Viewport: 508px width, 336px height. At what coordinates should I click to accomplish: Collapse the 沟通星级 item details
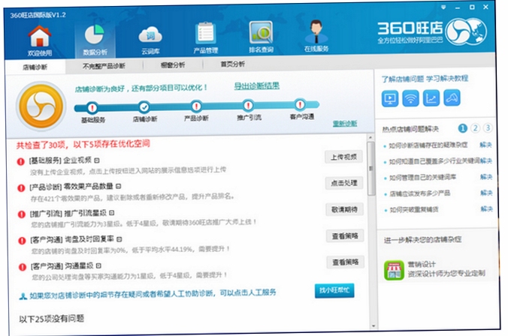(x=98, y=265)
